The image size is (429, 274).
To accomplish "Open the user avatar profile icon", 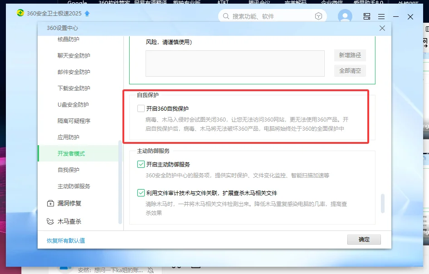I will pos(345,16).
